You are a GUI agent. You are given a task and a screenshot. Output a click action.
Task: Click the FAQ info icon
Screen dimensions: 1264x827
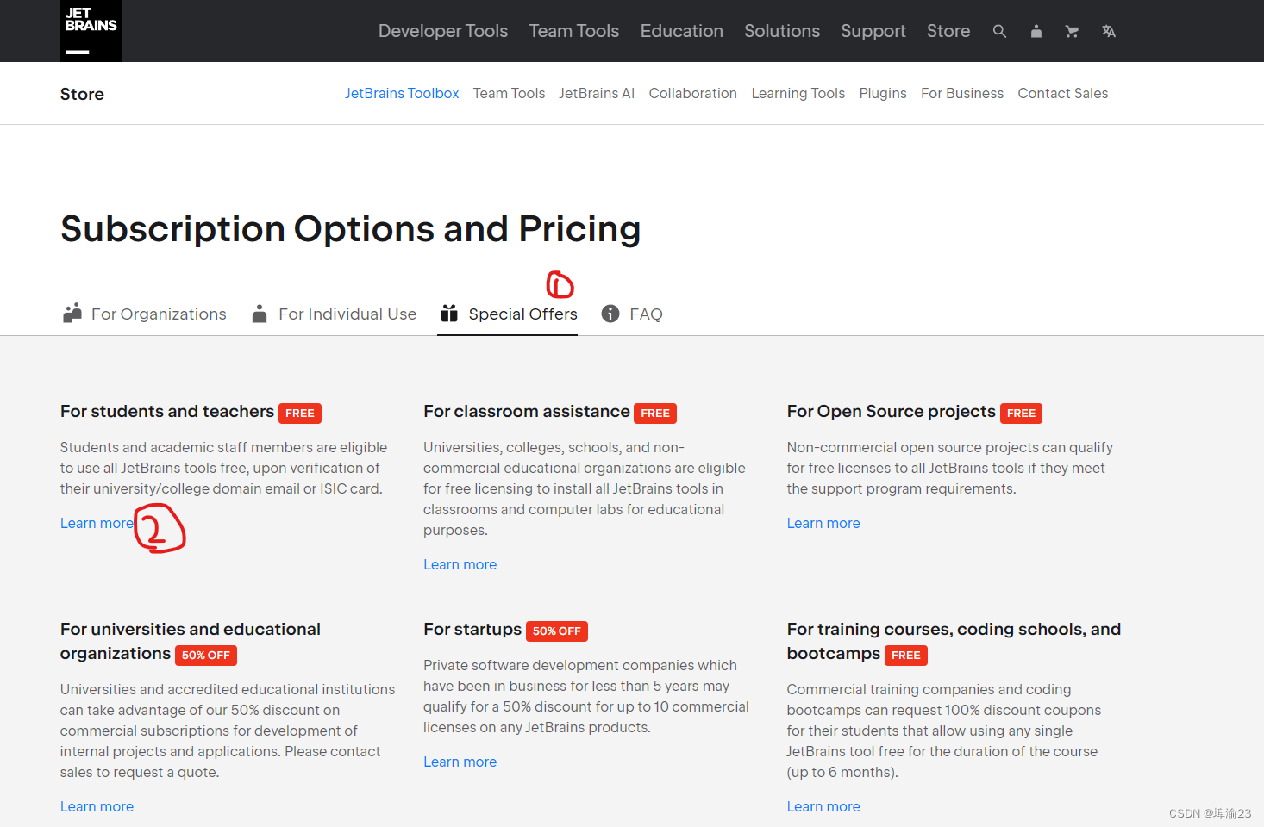pyautogui.click(x=610, y=314)
